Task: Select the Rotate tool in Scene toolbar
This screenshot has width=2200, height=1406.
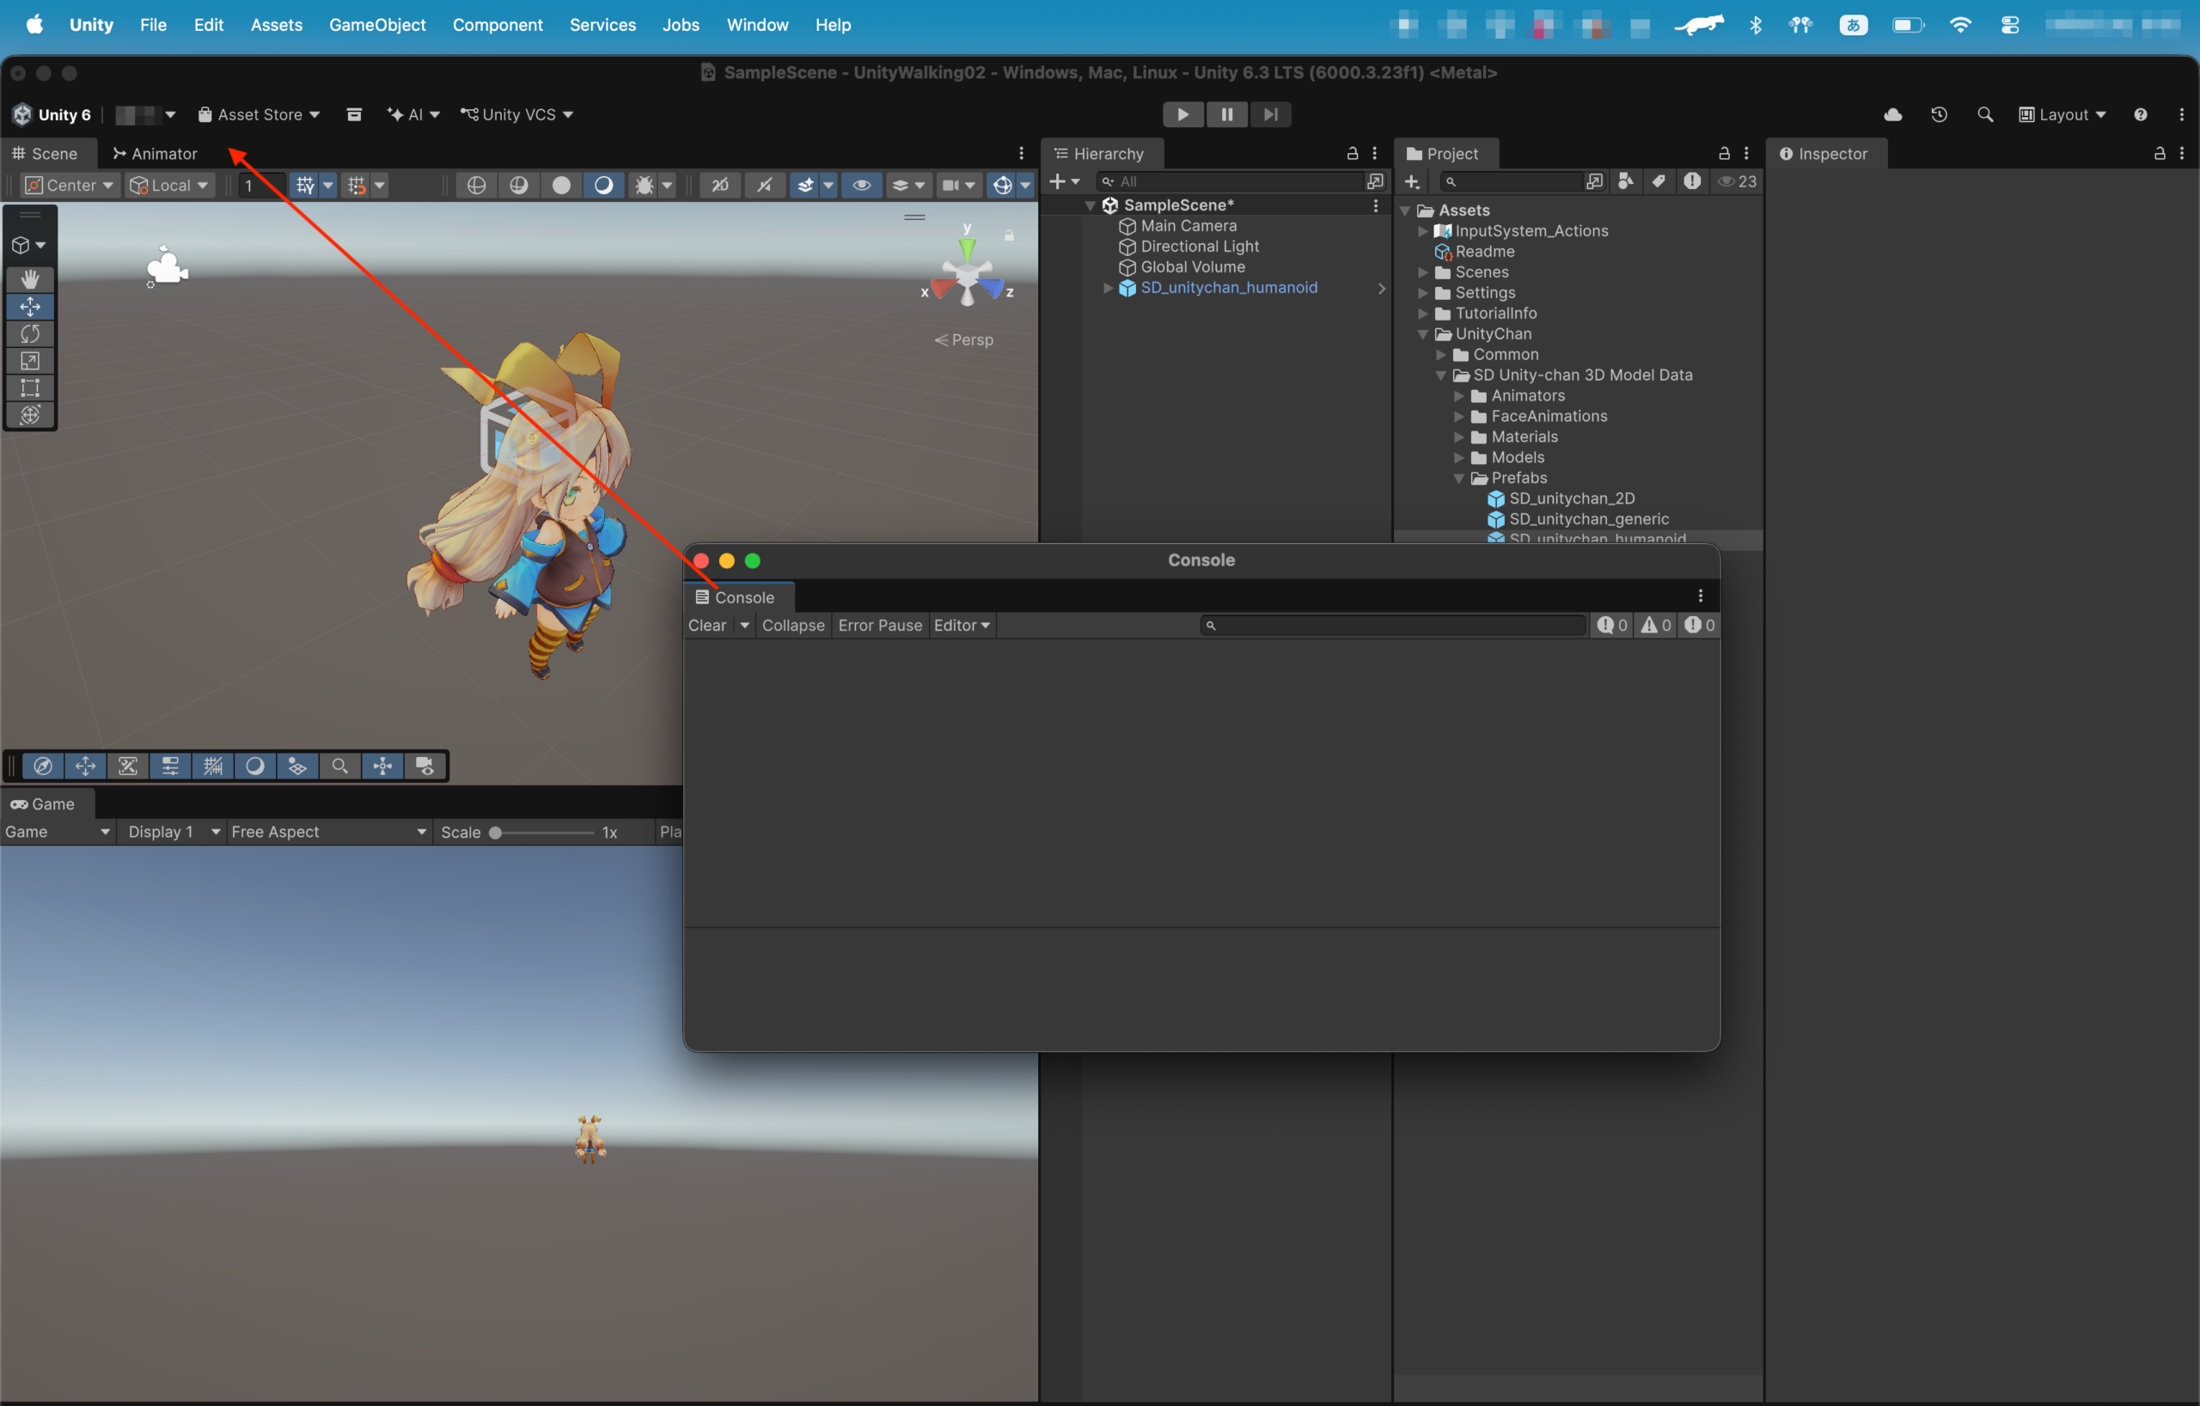Action: 30,333
